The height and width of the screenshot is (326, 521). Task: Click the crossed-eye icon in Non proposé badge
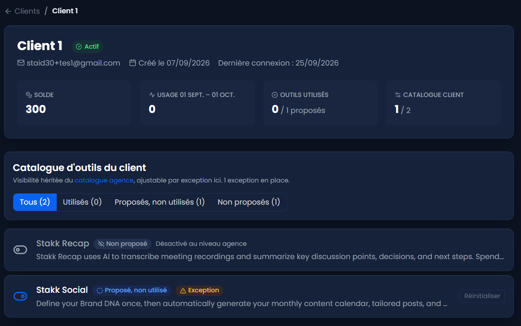click(x=101, y=244)
